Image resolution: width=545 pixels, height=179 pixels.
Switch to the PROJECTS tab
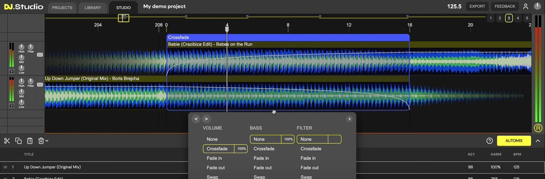click(x=62, y=7)
